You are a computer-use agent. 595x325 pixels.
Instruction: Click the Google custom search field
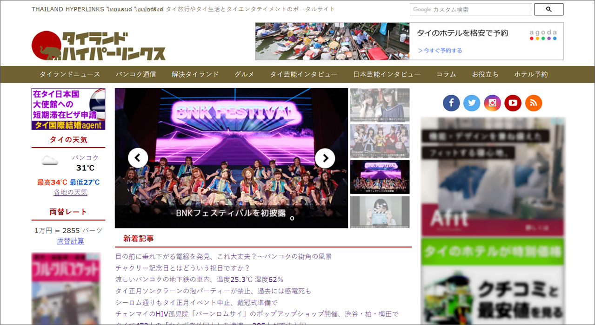(x=470, y=9)
